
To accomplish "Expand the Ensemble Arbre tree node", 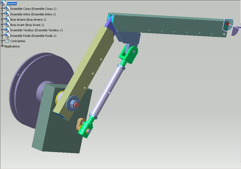I will (x=2, y=14).
